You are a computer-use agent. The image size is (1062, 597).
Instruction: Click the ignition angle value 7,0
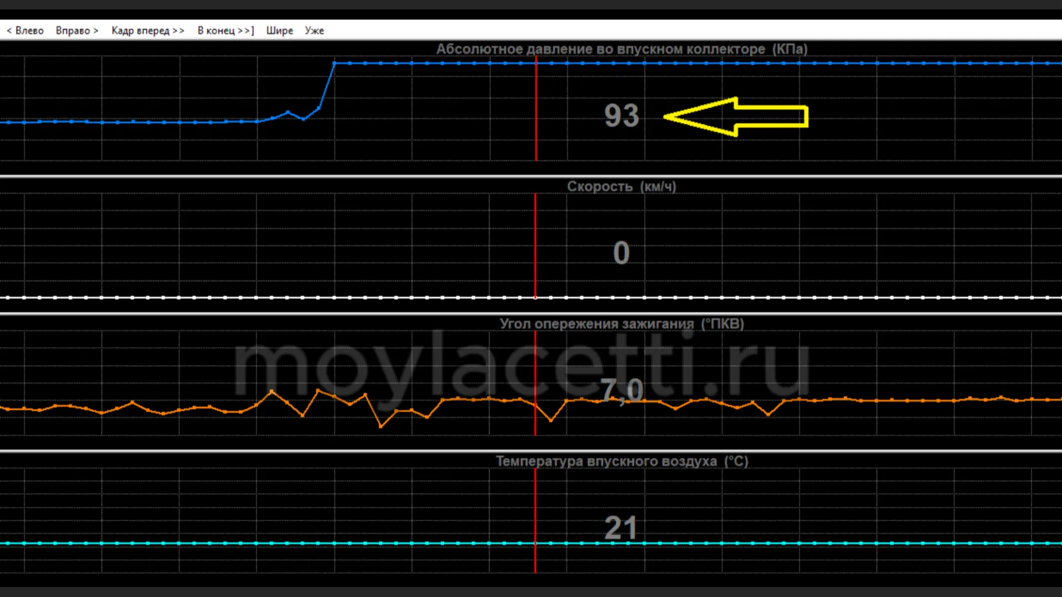[x=622, y=390]
